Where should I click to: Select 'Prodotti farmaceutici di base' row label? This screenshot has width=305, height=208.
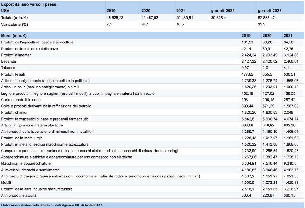tap(45, 119)
